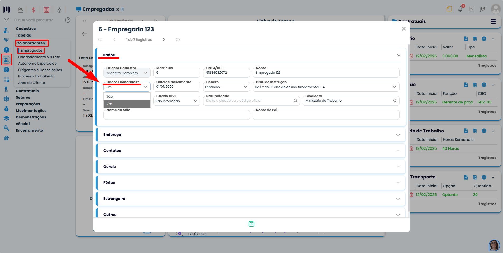Open the Grau de Instrução dropdown

326,87
